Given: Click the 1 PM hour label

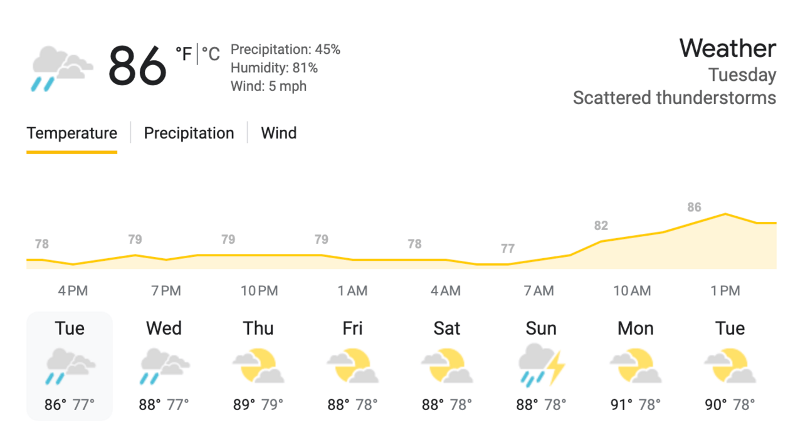Looking at the screenshot, I should pos(725,291).
